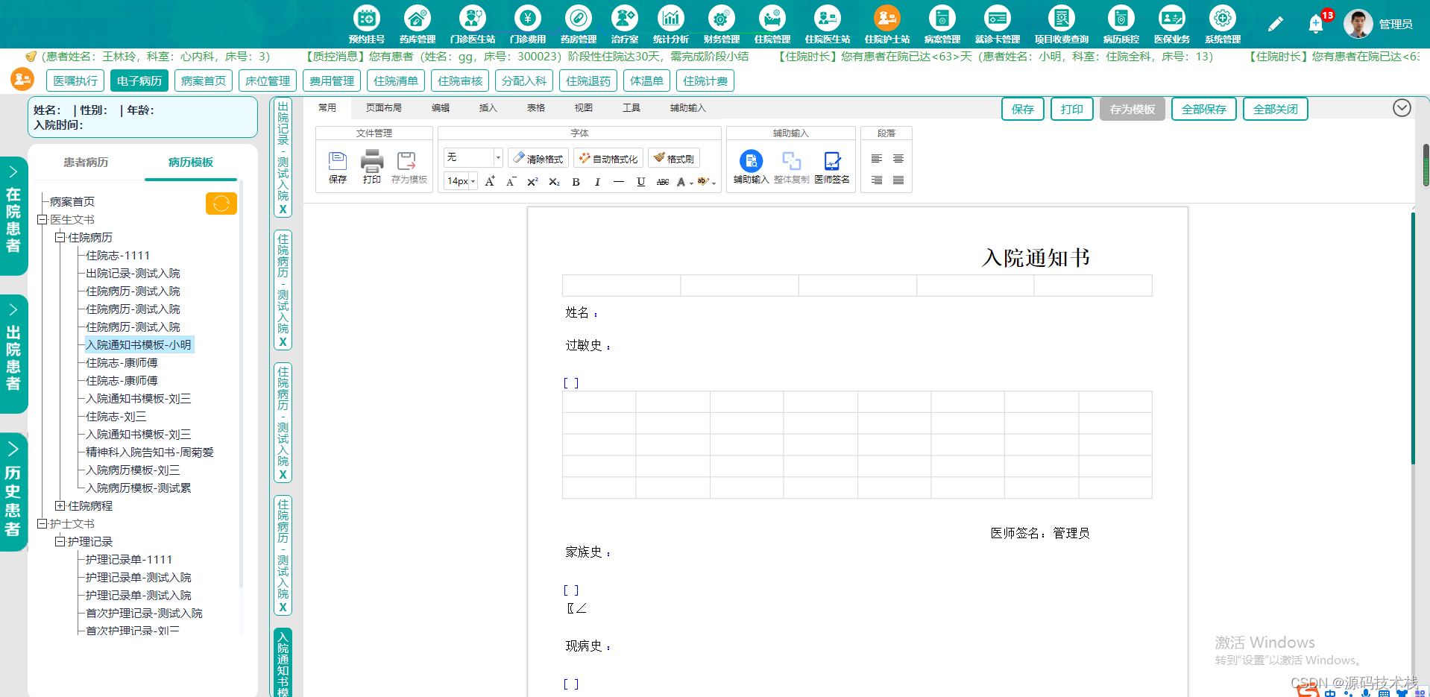The width and height of the screenshot is (1430, 697).
Task: Collapse the 住院病历 tree node
Action: tap(60, 237)
